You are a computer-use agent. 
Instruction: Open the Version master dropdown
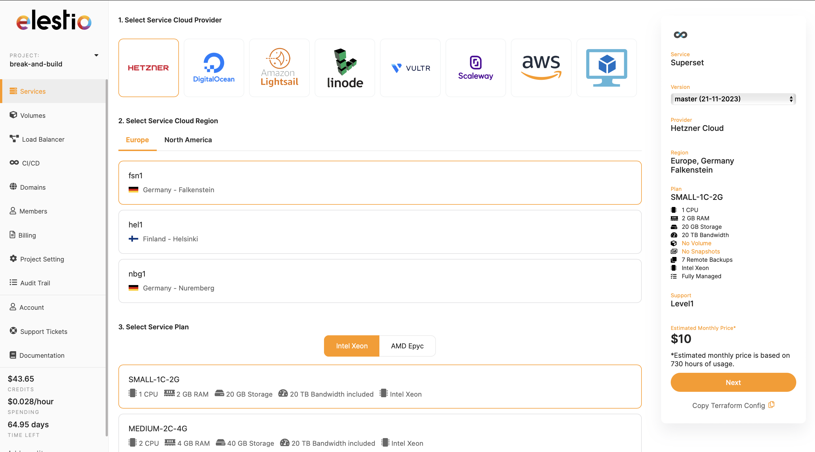pyautogui.click(x=733, y=99)
